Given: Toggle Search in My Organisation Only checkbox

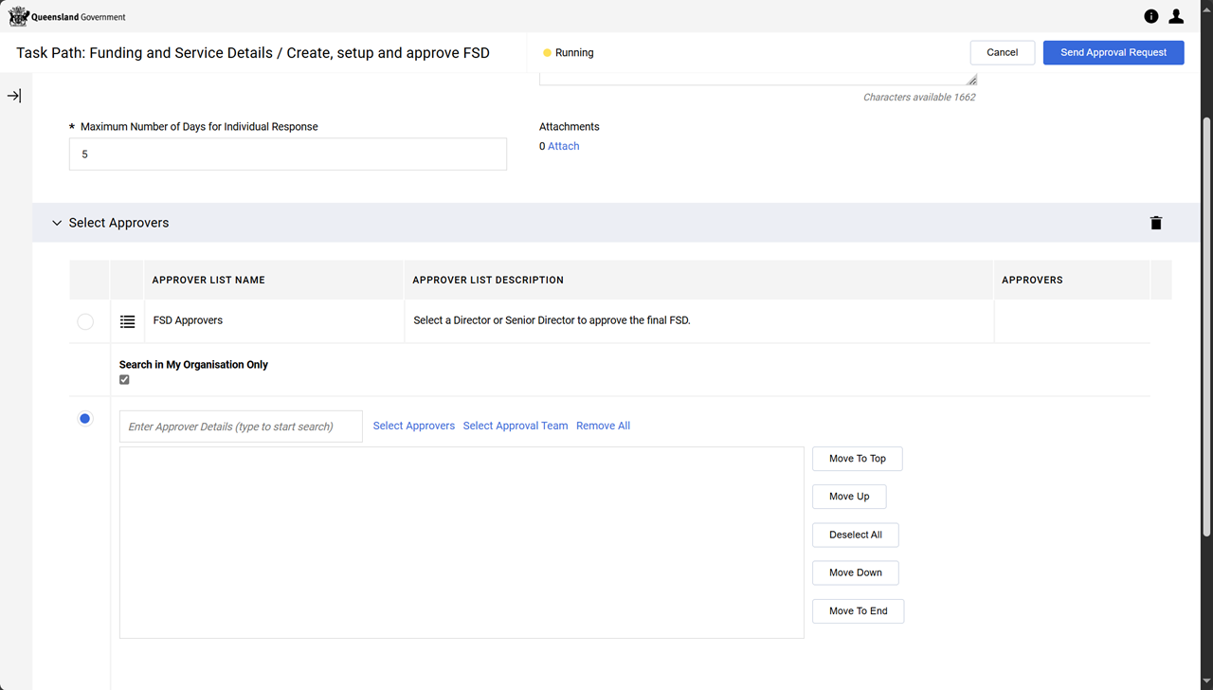Looking at the screenshot, I should pyautogui.click(x=124, y=380).
